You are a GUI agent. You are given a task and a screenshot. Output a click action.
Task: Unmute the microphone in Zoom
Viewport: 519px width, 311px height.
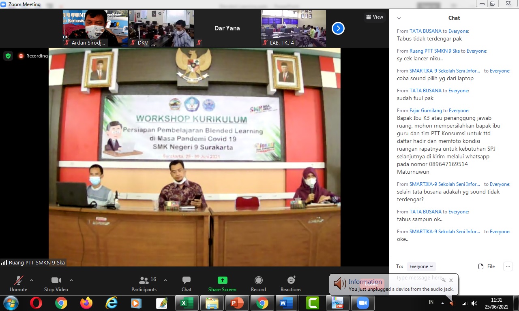click(x=18, y=284)
